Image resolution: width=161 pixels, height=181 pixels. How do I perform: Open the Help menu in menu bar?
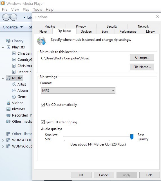pos(50,10)
